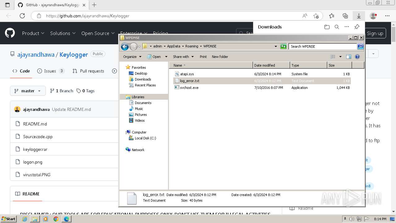
Task: Toggle the Explorer preview pane
Action: (349, 57)
